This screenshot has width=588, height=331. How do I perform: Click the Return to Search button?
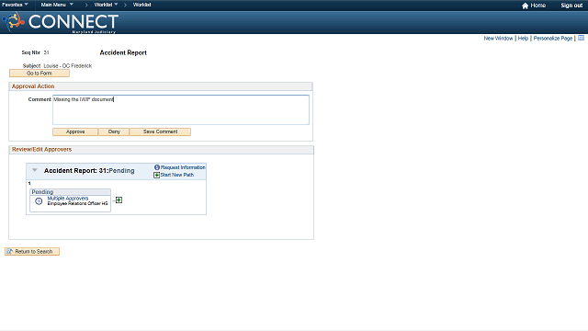point(32,251)
